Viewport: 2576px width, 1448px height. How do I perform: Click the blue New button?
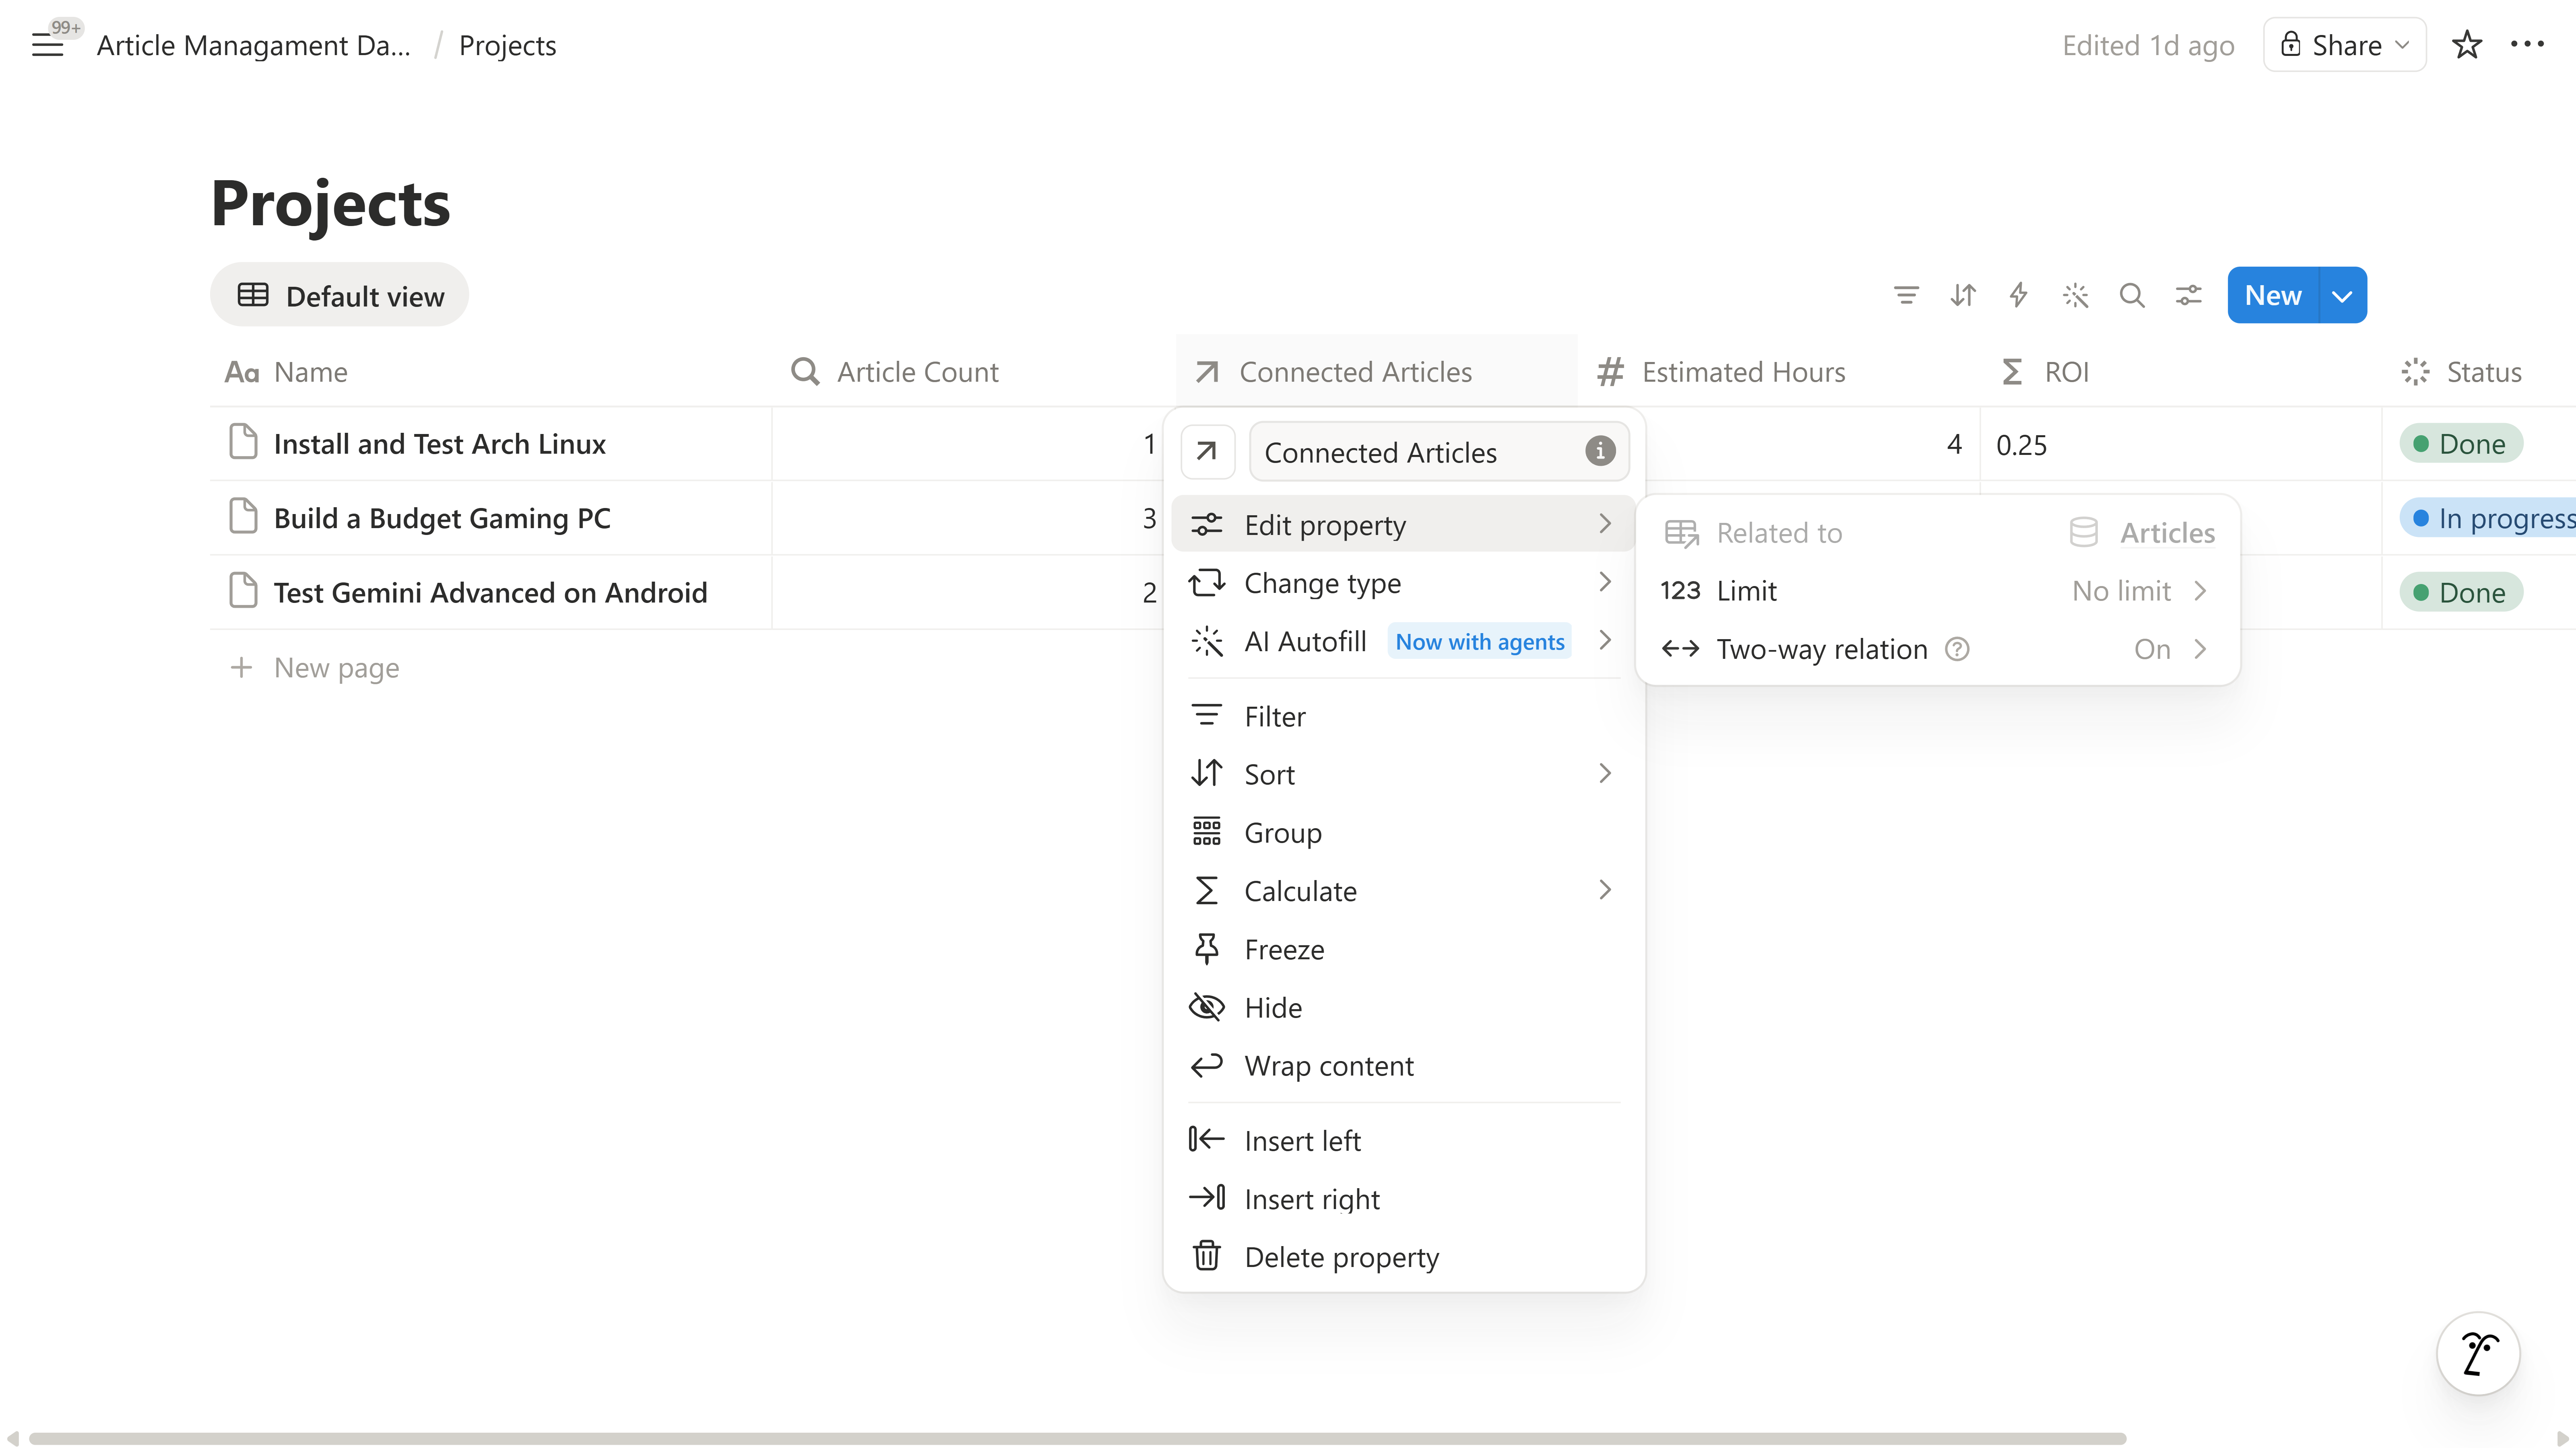(2272, 295)
